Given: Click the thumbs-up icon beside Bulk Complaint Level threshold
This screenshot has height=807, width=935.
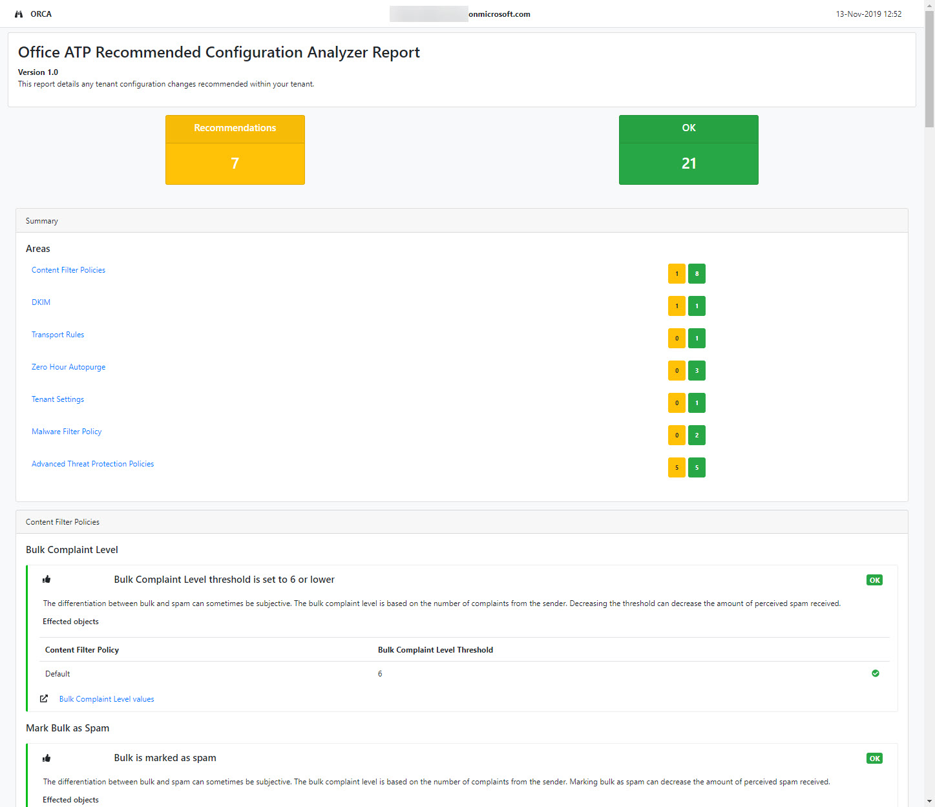Looking at the screenshot, I should click(47, 580).
